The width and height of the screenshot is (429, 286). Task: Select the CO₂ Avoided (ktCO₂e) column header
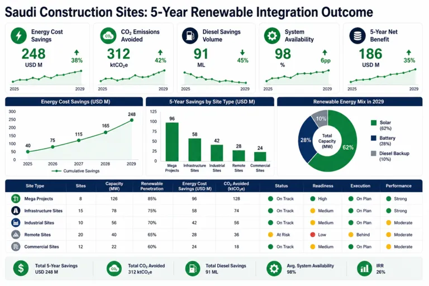236,186
